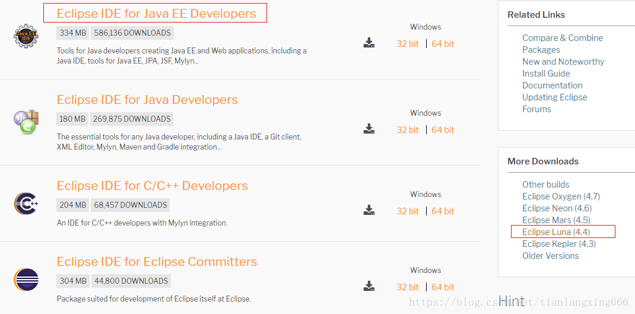Click the Java Developers description text
Image resolution: width=635 pixels, height=314 pixels.
pyautogui.click(x=179, y=142)
